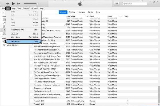Screen dimensions: 160x106
Task: Select Apostolic Reminder in Perilous Ti track
Action: [x=47, y=98]
